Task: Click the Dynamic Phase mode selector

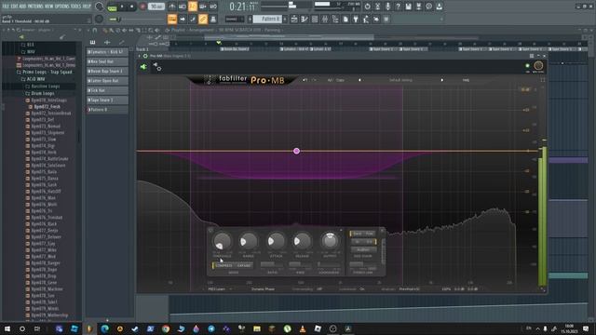Action: (263, 289)
